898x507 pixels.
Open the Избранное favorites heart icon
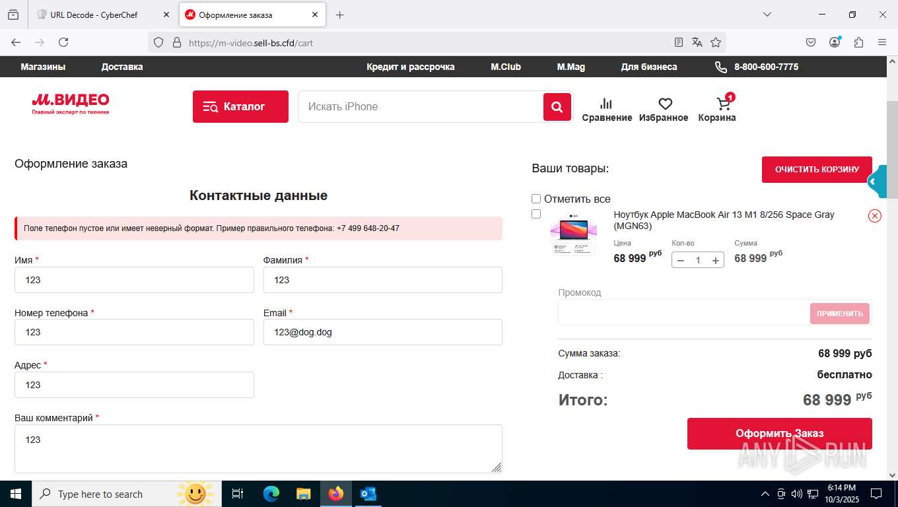[x=664, y=110]
